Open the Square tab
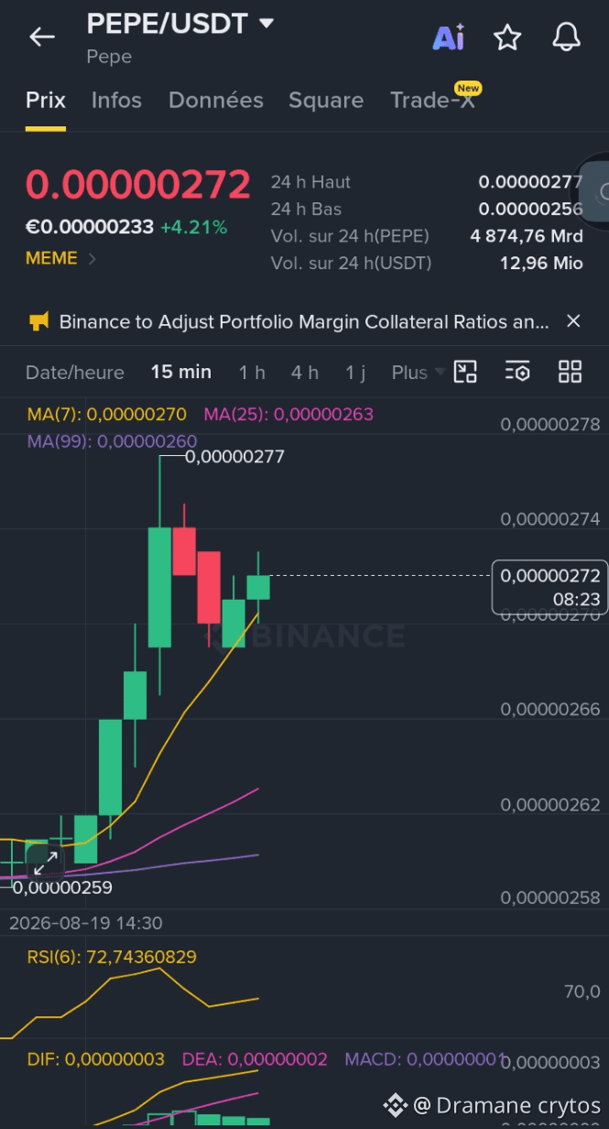This screenshot has width=609, height=1129. tap(326, 100)
